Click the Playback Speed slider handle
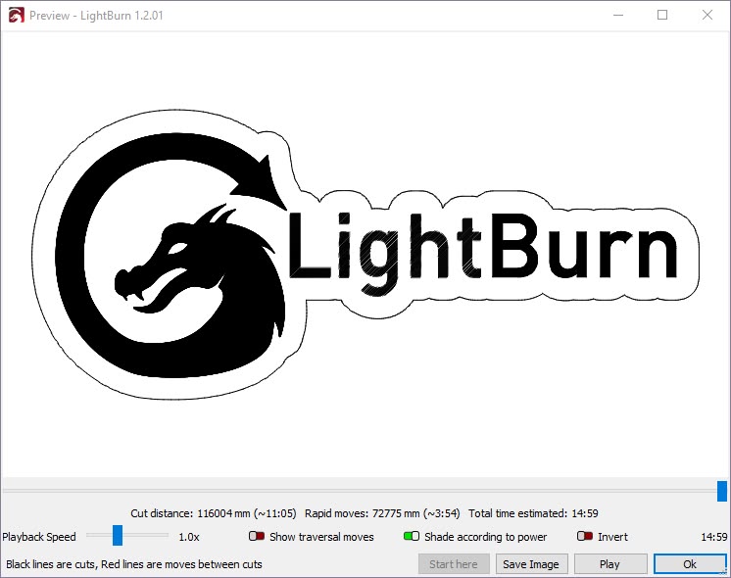 (118, 535)
